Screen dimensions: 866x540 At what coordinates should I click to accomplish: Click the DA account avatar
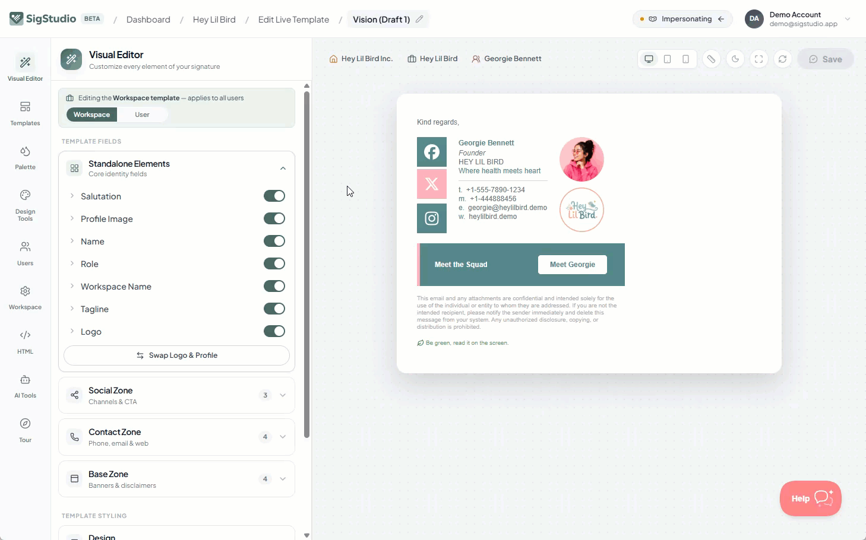[754, 18]
